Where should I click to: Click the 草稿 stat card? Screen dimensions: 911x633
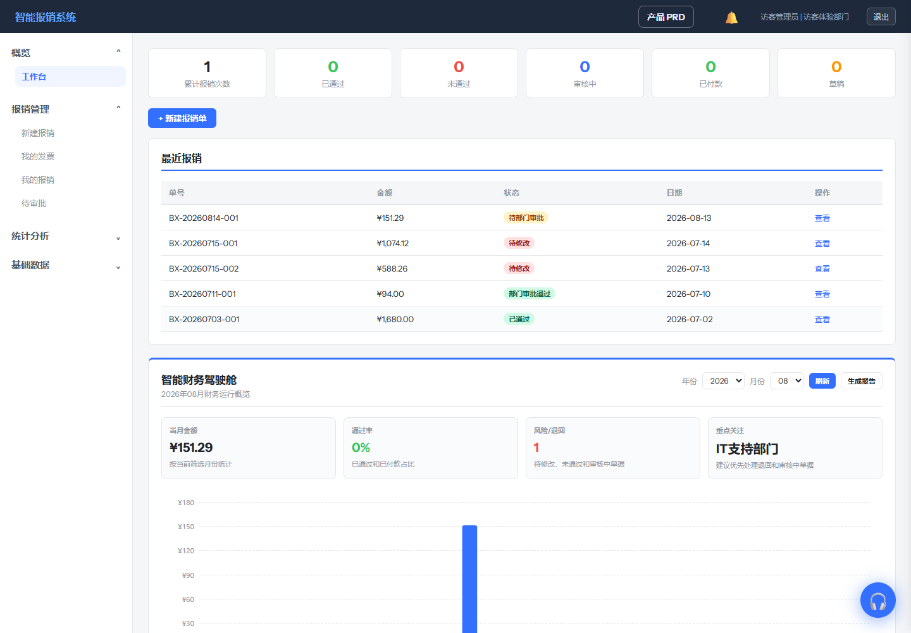[x=836, y=73]
